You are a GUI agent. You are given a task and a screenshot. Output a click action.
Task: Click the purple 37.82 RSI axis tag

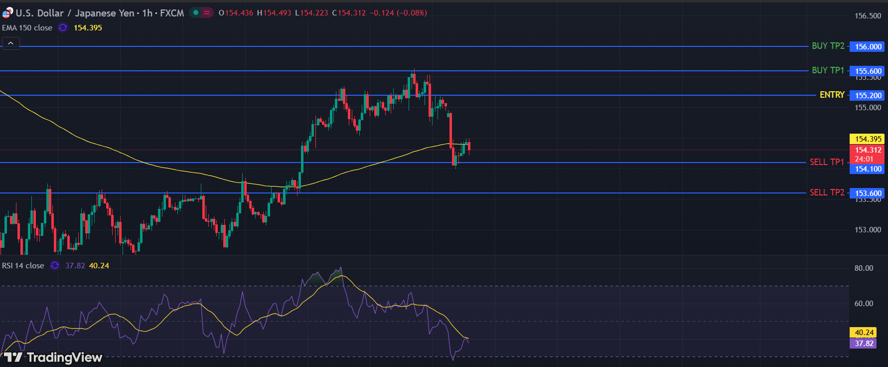tap(864, 344)
